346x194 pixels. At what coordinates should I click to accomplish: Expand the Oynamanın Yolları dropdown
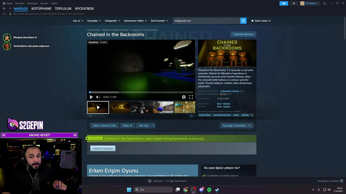pos(135,21)
